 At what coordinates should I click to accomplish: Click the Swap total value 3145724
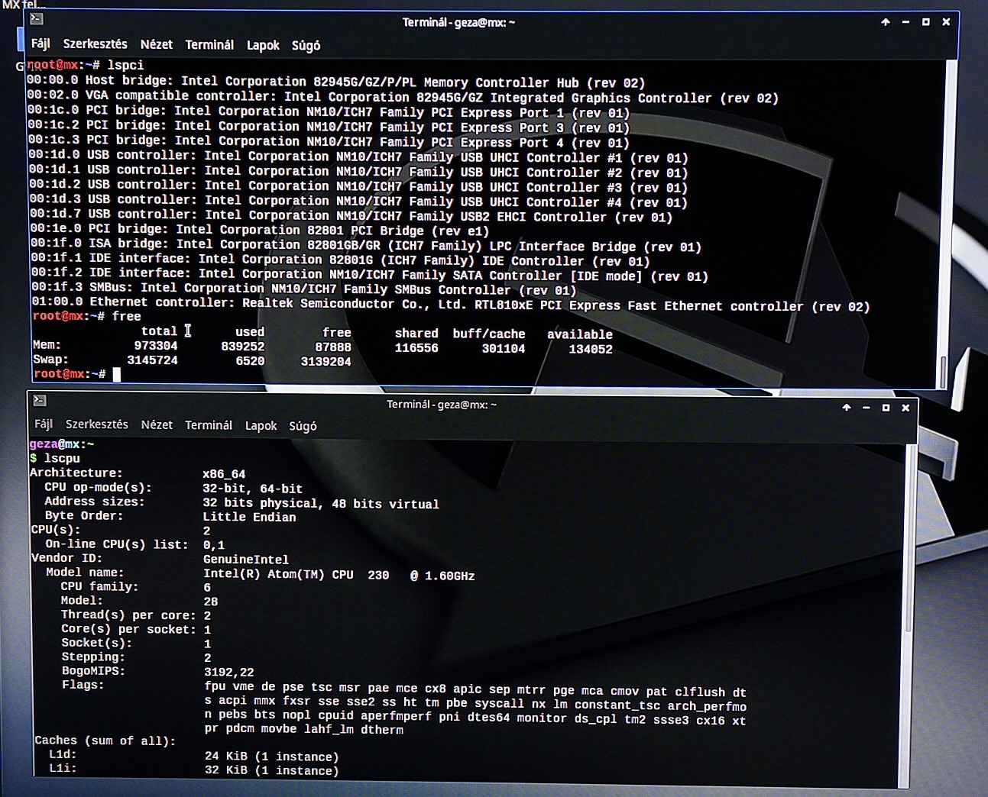pos(152,360)
